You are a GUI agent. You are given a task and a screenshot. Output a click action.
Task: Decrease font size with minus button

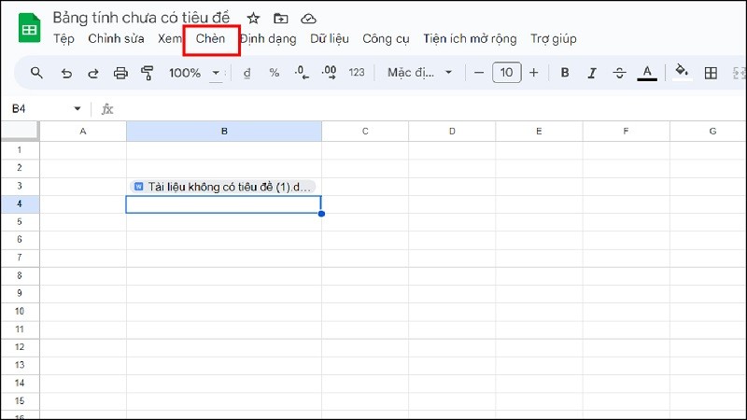tap(479, 73)
